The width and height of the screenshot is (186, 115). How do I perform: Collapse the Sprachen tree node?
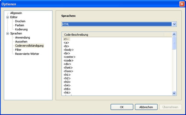[7, 33]
